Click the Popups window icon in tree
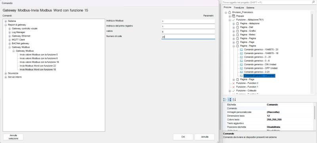Viewport: 317px width, 143px height. [233, 16]
